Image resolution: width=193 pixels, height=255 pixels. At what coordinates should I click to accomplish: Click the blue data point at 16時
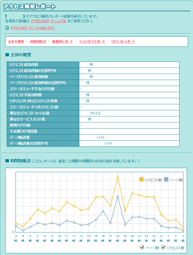point(103,211)
